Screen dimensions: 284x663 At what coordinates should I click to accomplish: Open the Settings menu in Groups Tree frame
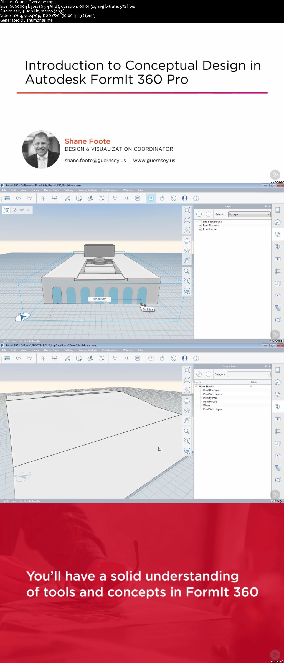pos(69,350)
